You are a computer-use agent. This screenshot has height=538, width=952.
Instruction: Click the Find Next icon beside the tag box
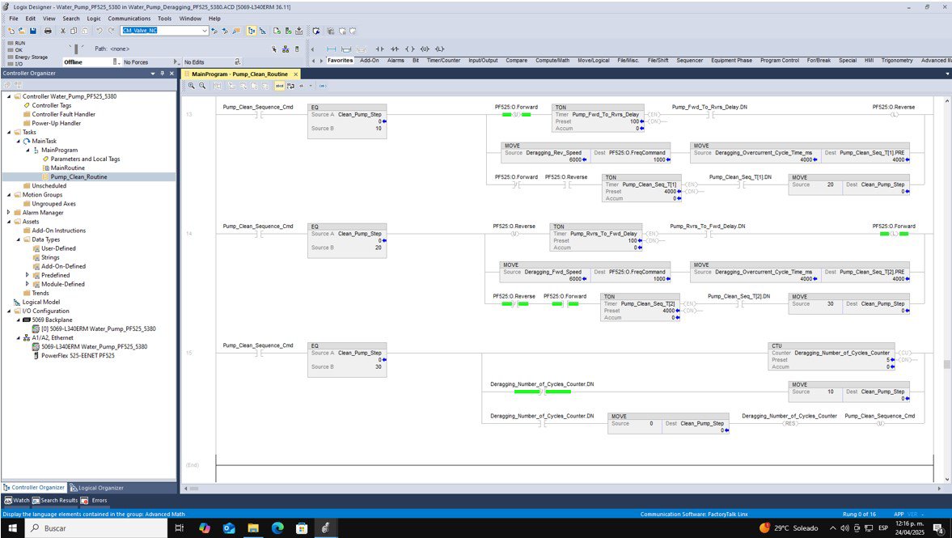point(225,31)
